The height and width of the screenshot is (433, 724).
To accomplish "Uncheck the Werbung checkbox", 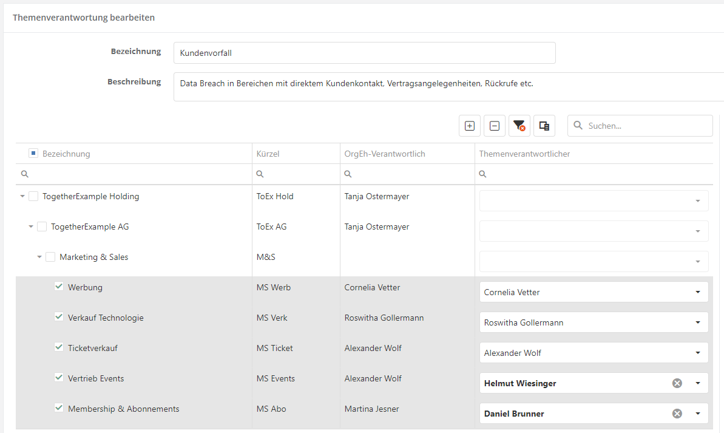I will tap(59, 287).
